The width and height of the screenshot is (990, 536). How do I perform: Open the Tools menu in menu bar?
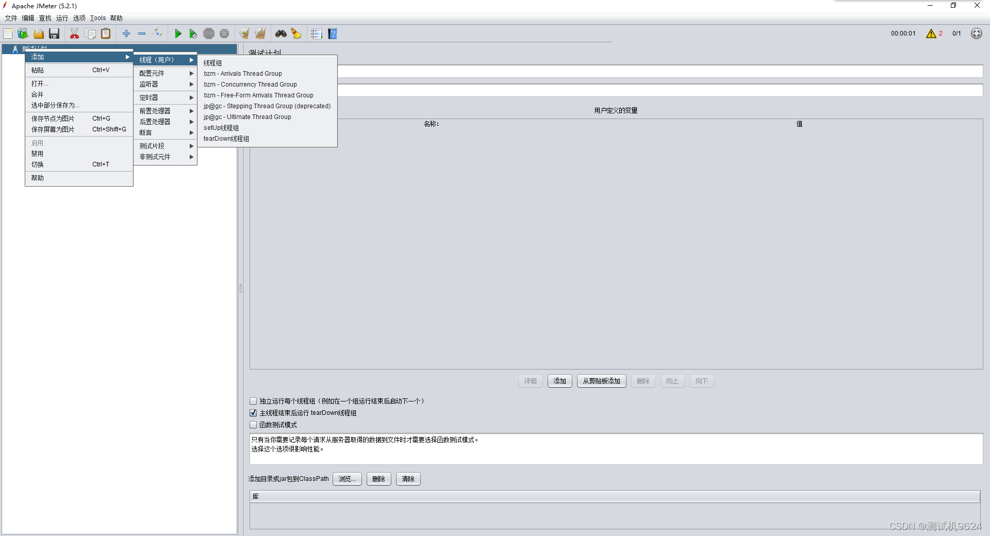tap(98, 18)
